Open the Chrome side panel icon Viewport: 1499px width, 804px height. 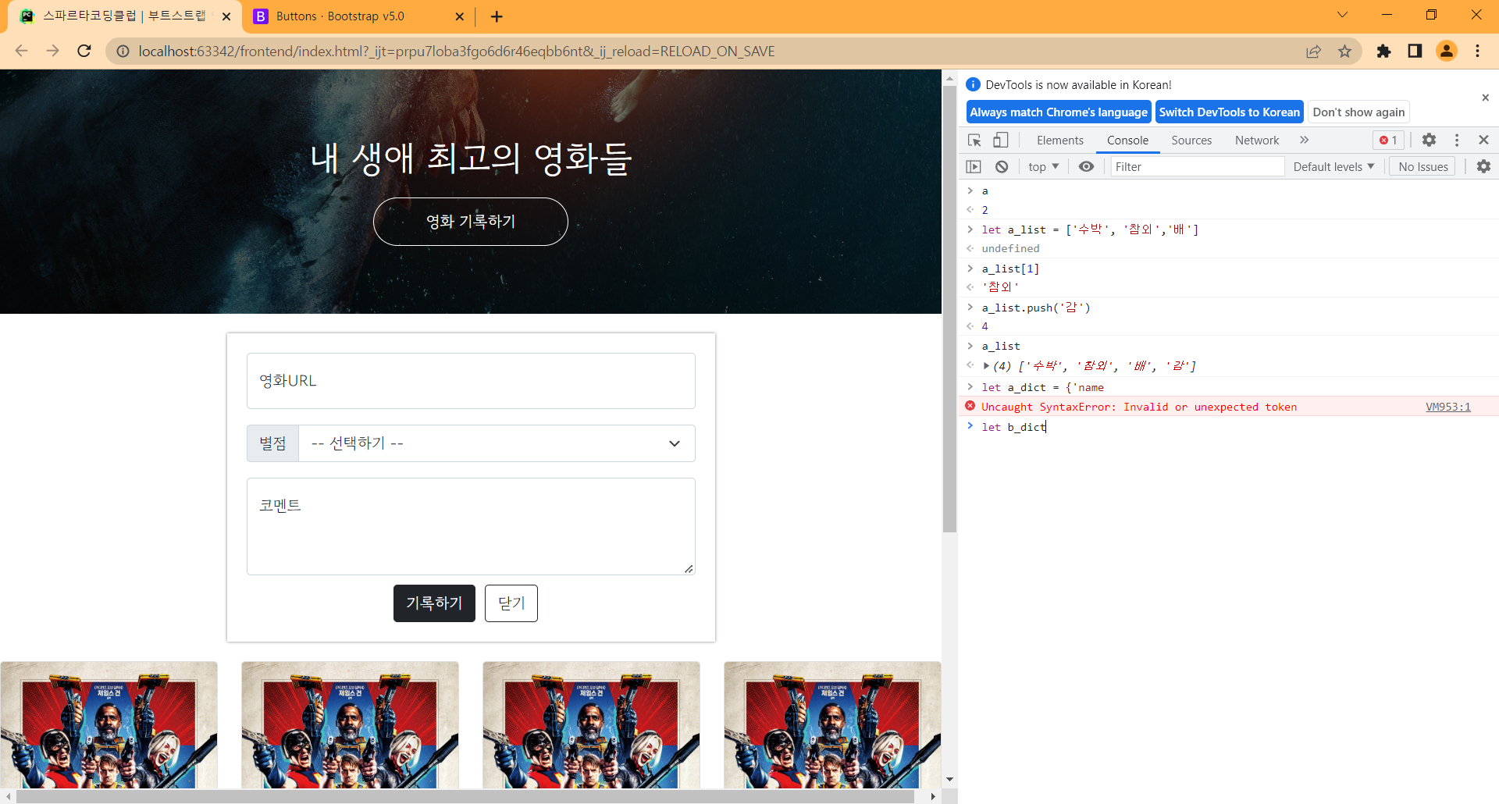tap(1415, 51)
